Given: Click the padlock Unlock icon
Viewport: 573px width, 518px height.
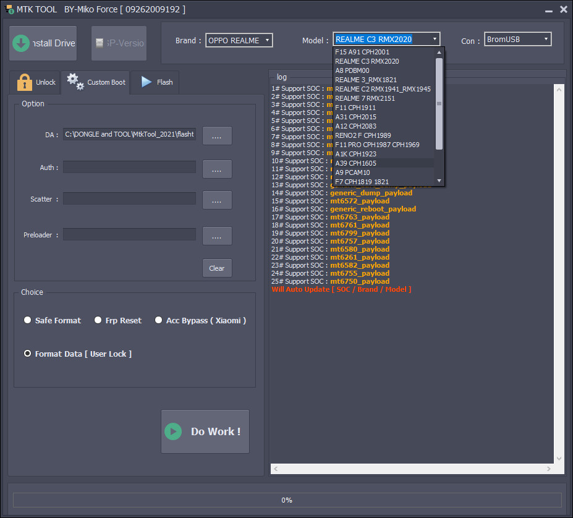Looking at the screenshot, I should coord(25,82).
